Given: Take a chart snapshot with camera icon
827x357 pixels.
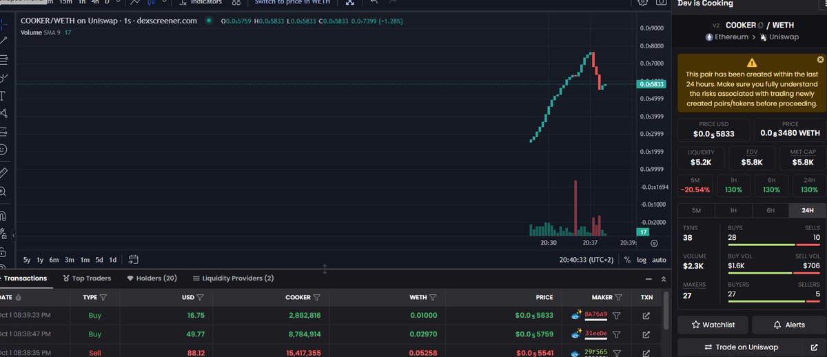Looking at the screenshot, I should [662, 3].
